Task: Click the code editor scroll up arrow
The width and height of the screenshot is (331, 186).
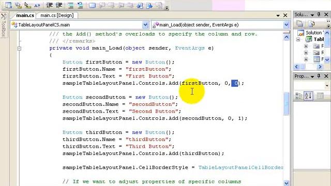Action: coord(286,37)
